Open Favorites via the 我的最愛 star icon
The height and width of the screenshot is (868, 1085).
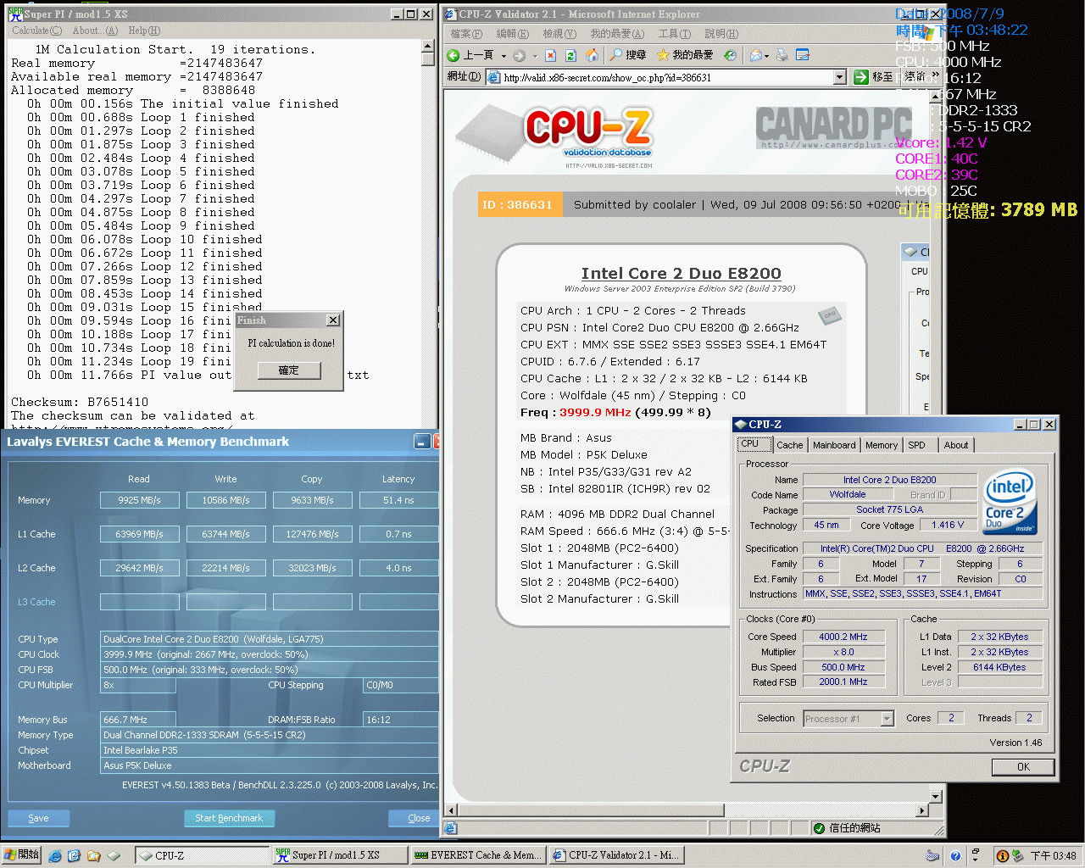(664, 55)
